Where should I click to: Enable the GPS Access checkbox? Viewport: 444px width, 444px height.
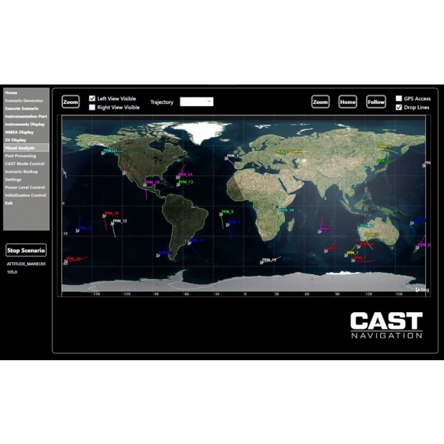click(x=399, y=99)
